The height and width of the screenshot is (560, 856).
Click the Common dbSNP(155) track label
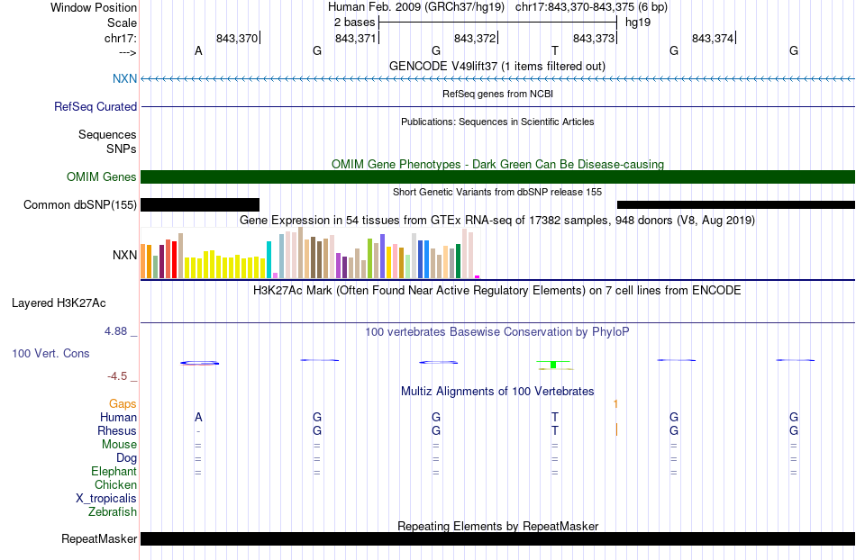point(80,205)
